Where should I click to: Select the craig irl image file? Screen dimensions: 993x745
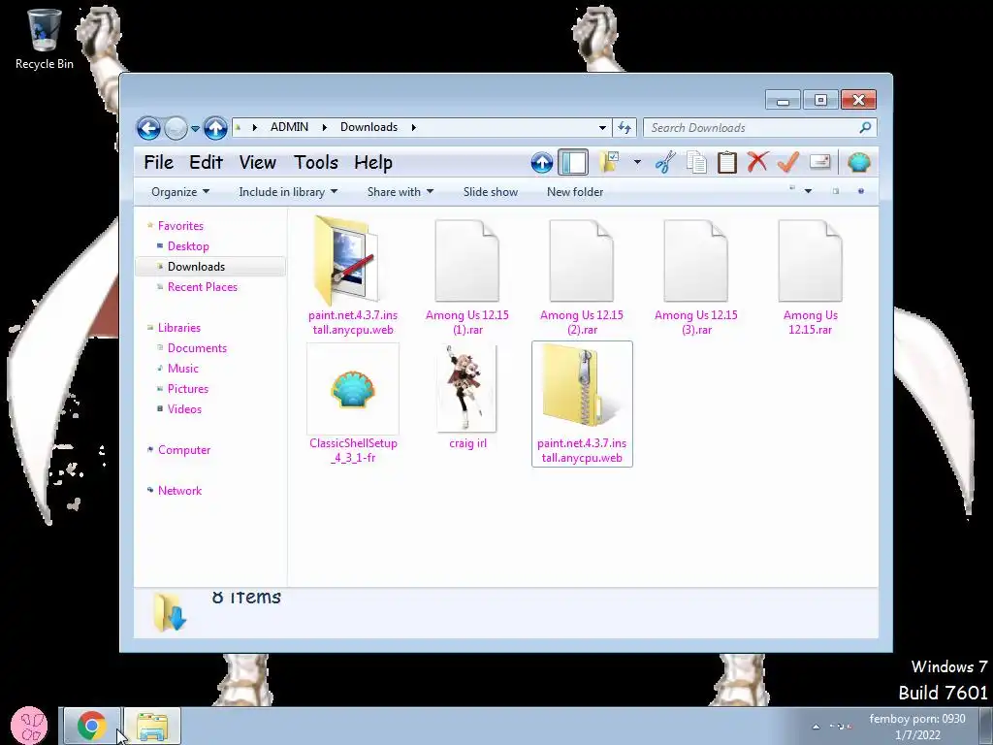point(467,397)
